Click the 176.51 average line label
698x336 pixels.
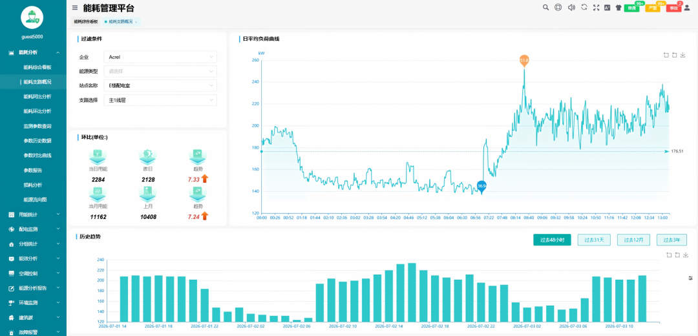(x=677, y=151)
